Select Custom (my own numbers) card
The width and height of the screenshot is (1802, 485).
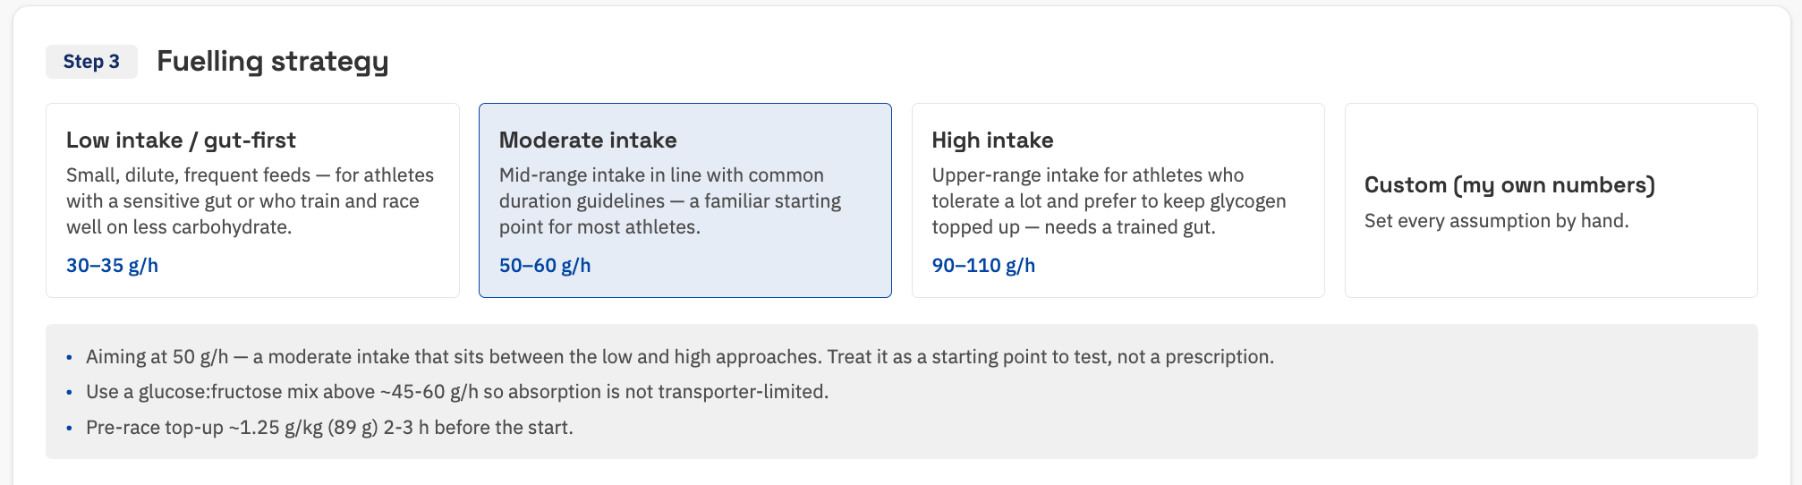tap(1551, 200)
